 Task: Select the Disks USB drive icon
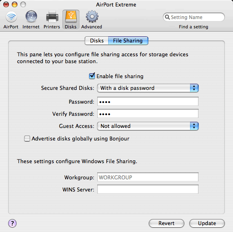tap(71, 17)
